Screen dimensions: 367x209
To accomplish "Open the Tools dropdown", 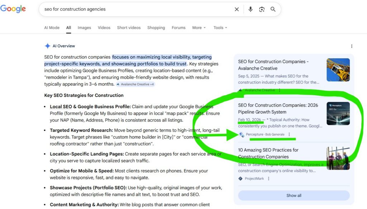I will 220,28.
